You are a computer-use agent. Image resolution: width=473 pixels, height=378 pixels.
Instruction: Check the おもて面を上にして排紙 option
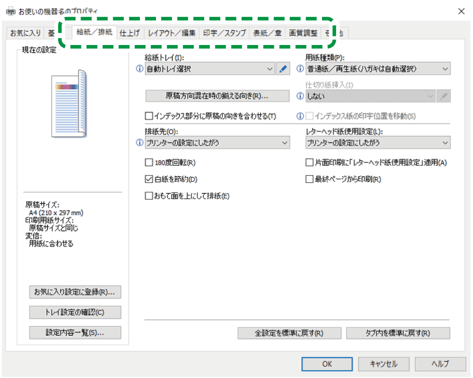(x=149, y=196)
